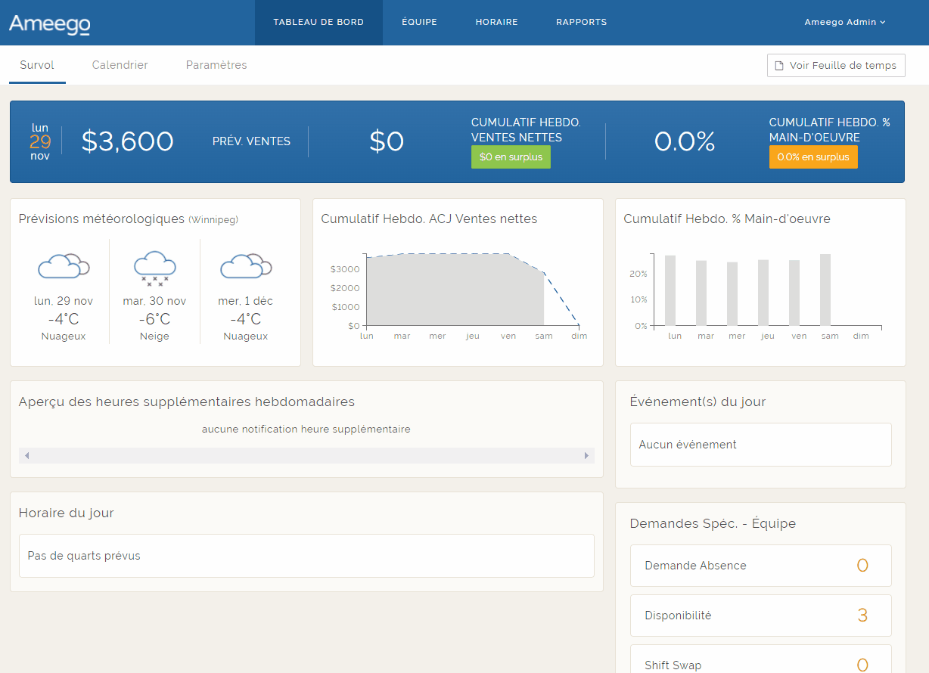Select Tableau de bord in navigation
The width and height of the screenshot is (929, 673).
318,23
